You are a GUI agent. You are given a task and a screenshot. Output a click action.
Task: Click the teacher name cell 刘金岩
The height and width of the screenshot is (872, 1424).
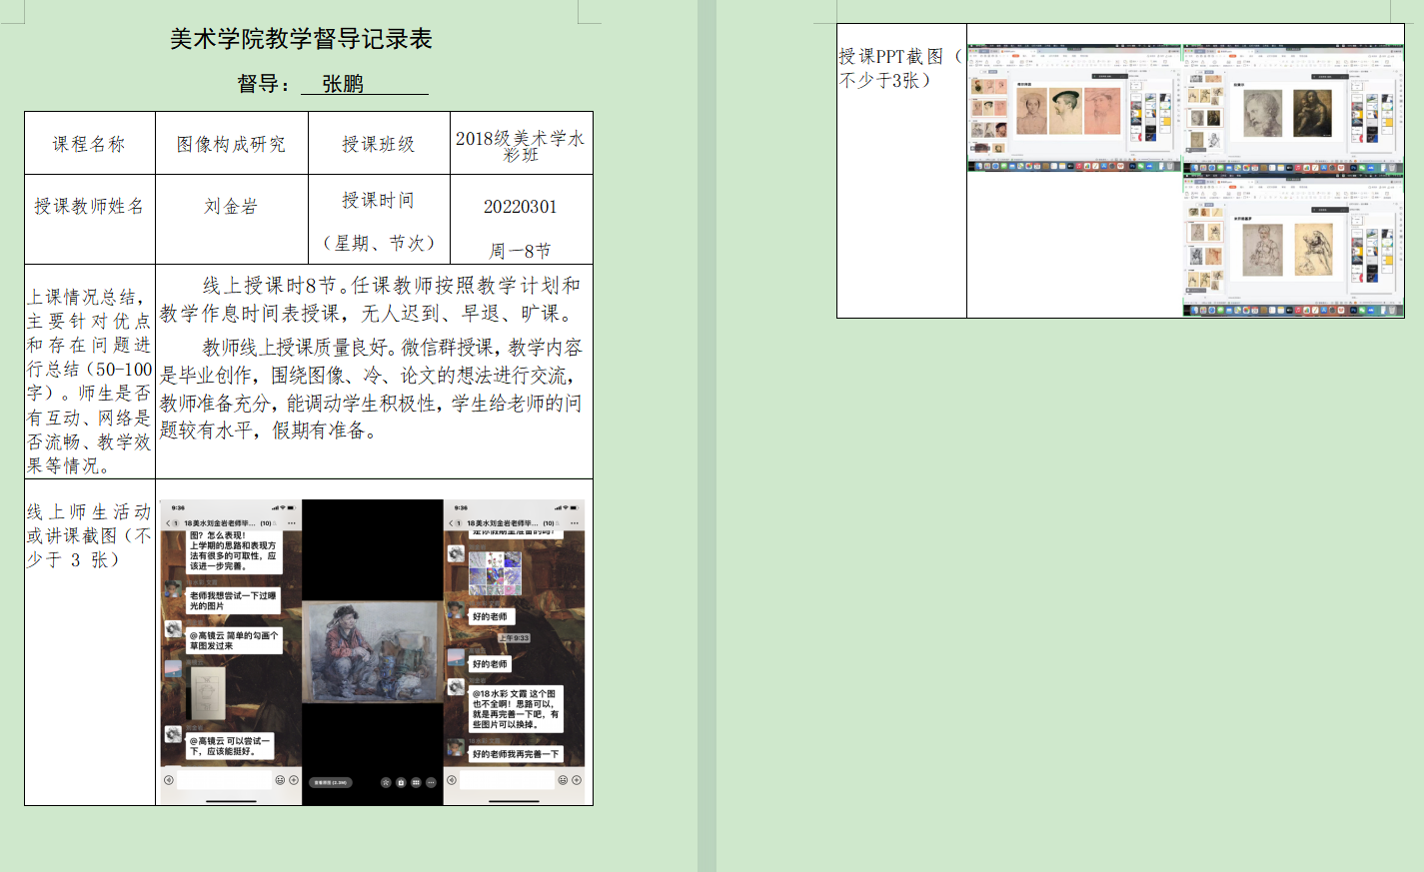[x=231, y=207]
